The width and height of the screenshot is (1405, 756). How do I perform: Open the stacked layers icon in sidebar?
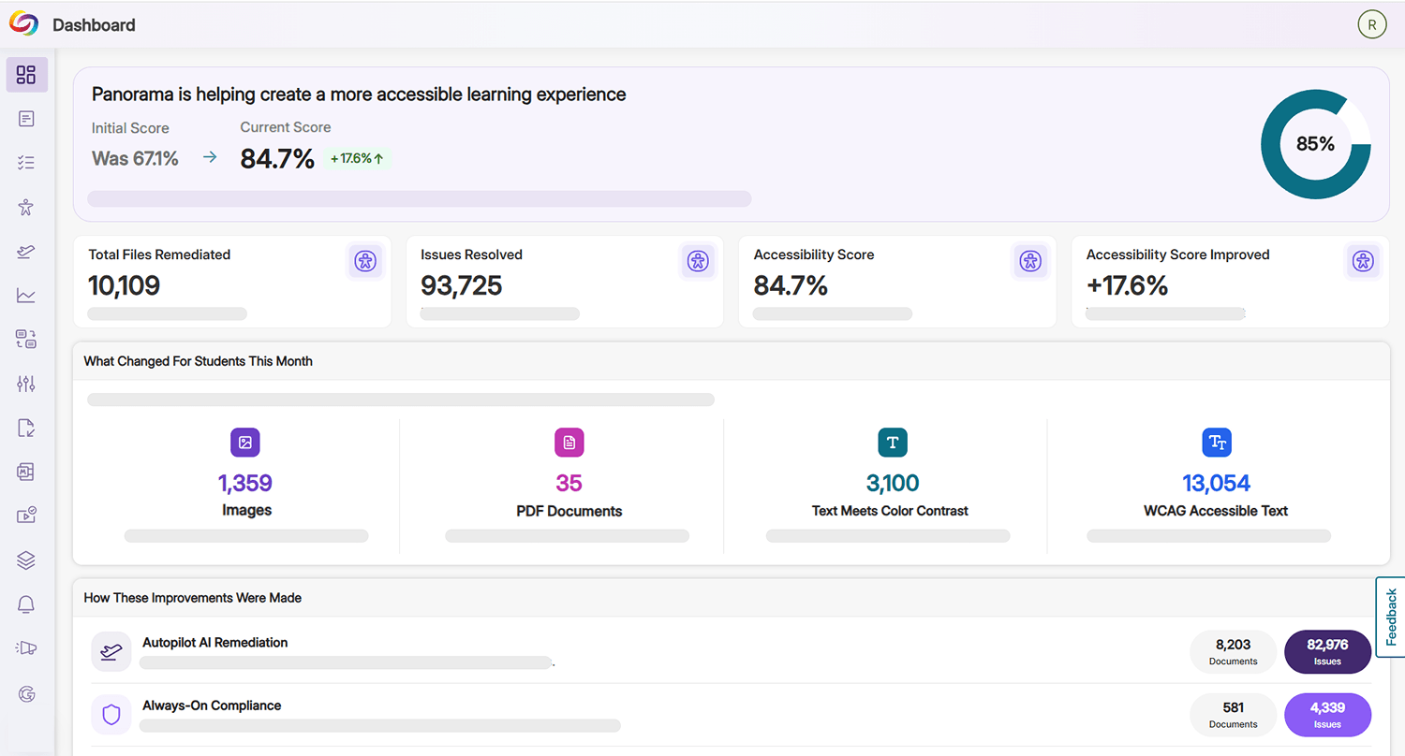click(x=26, y=560)
